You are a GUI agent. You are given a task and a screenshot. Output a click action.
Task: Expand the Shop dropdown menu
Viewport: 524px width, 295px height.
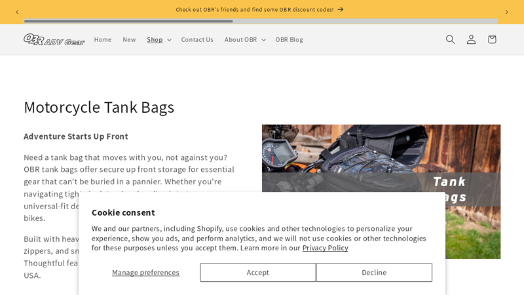tap(159, 39)
